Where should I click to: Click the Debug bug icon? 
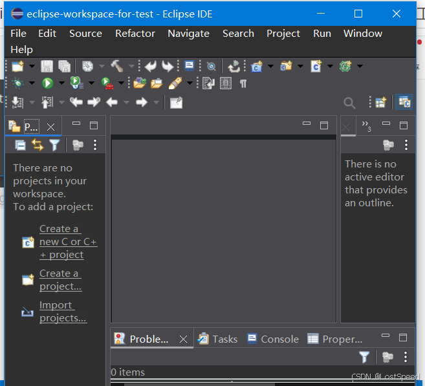pos(18,83)
